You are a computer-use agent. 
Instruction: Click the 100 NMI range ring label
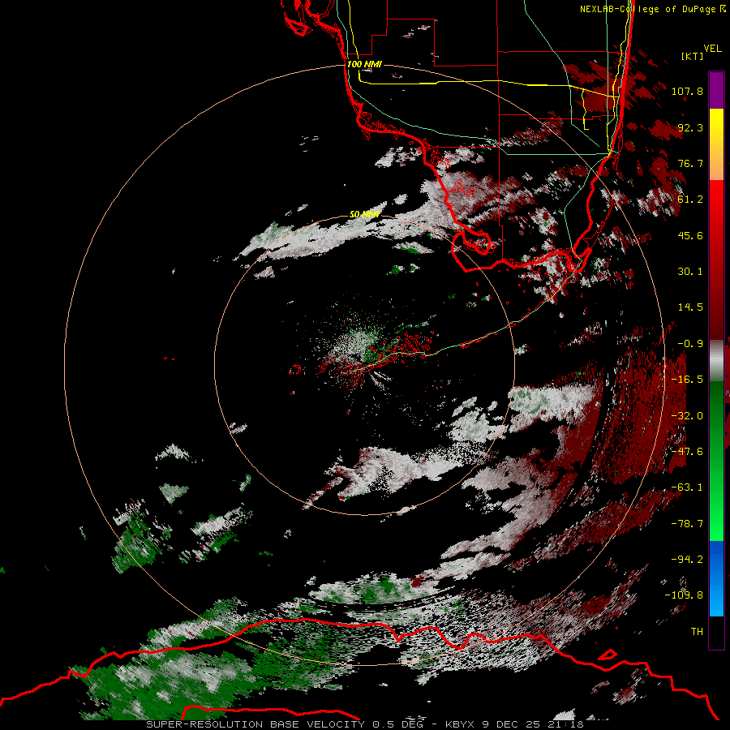pyautogui.click(x=364, y=64)
